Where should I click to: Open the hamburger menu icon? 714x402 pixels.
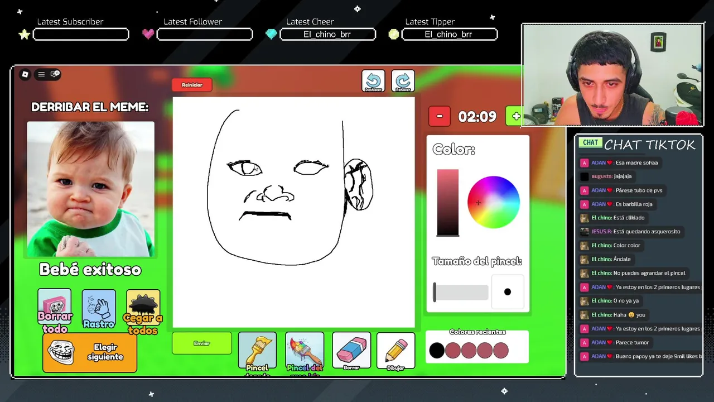tap(41, 74)
